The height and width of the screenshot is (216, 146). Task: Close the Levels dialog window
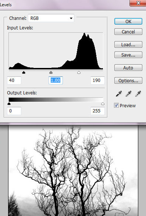138,3
